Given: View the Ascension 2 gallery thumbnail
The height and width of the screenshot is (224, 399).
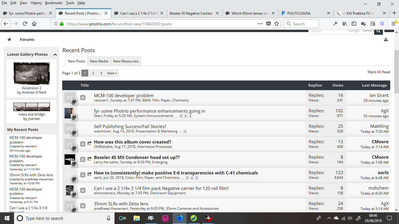Looking at the screenshot, I should 32,73.
